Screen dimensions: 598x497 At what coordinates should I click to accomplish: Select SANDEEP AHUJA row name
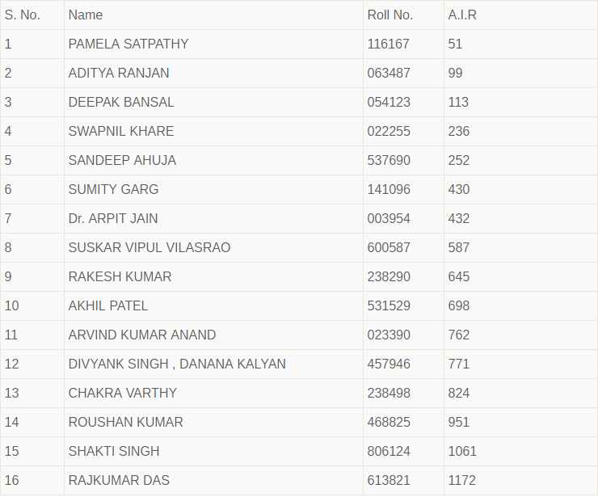122,160
